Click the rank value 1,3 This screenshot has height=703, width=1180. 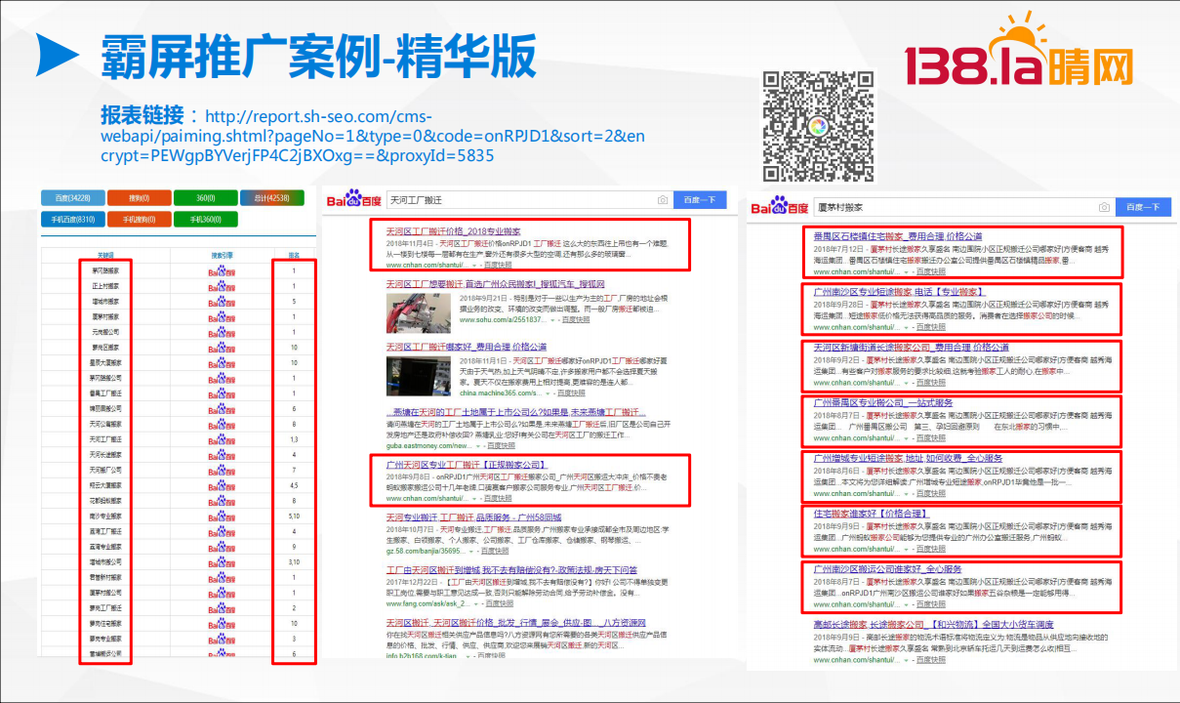pyautogui.click(x=294, y=439)
